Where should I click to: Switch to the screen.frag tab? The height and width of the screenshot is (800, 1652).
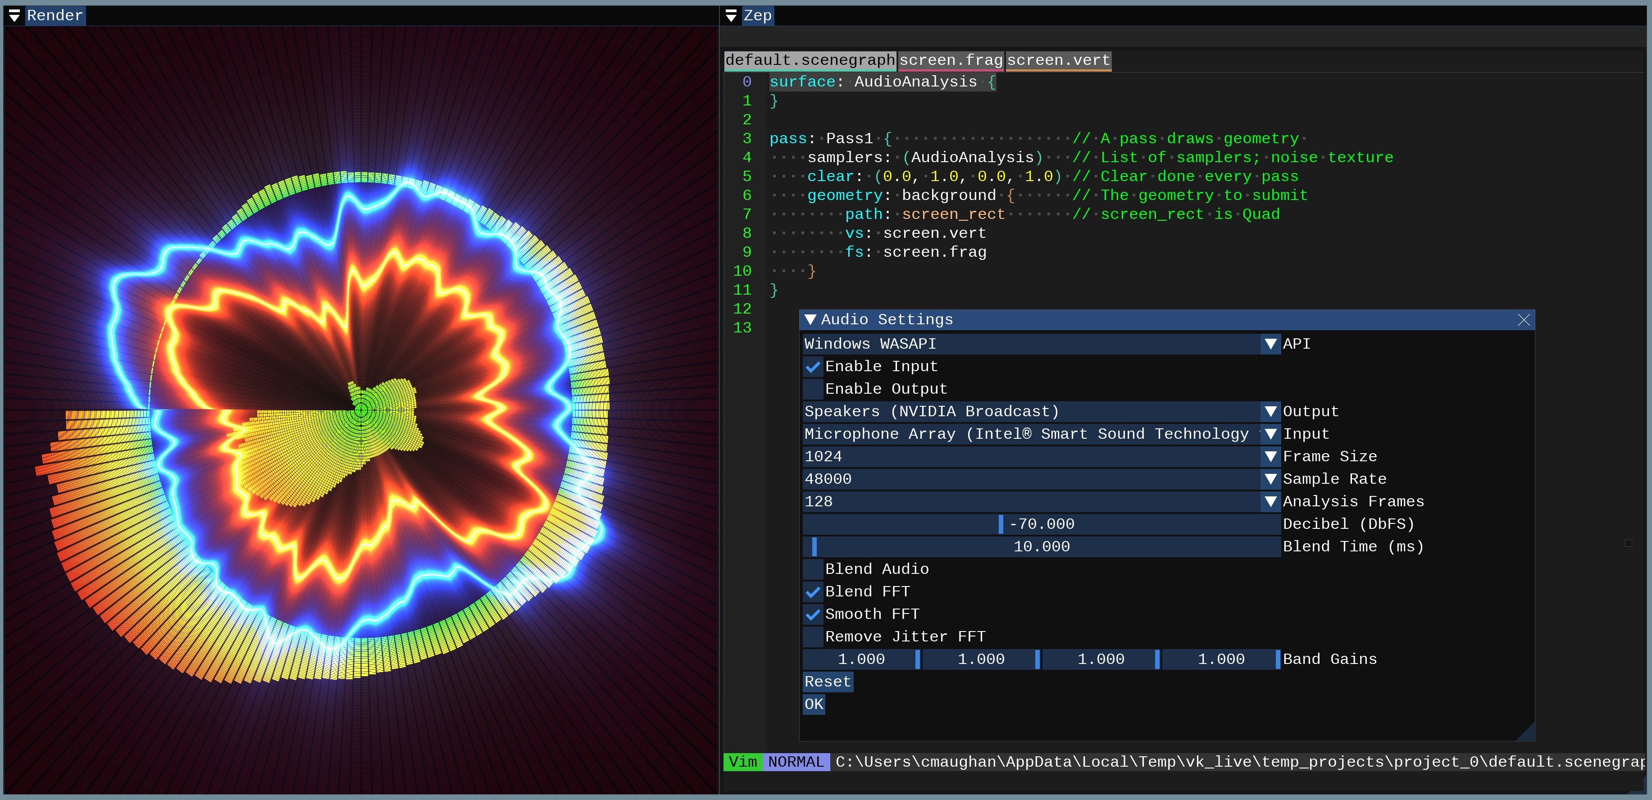[951, 60]
